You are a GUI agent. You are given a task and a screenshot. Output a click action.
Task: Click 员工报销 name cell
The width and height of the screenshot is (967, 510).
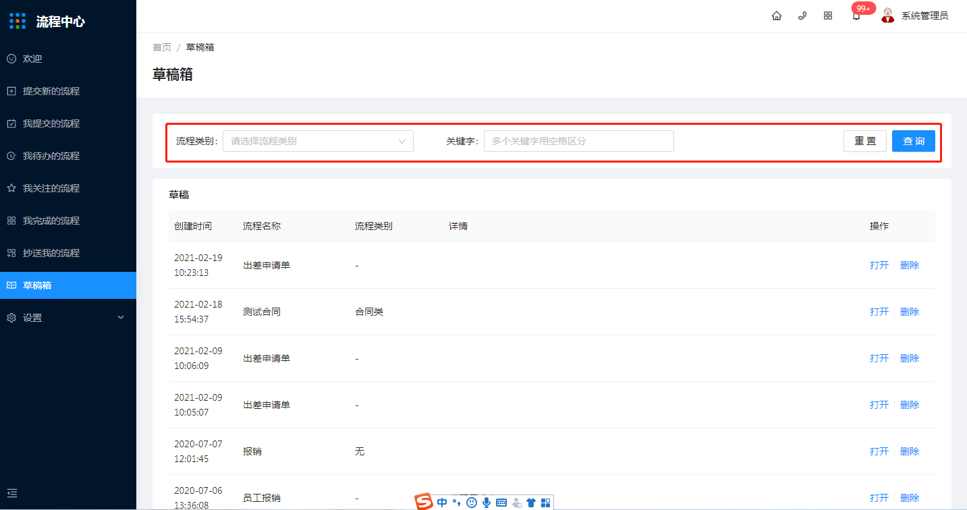262,498
